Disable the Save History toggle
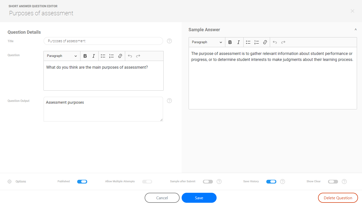Viewport: 362px width, 205px height. 271,182
